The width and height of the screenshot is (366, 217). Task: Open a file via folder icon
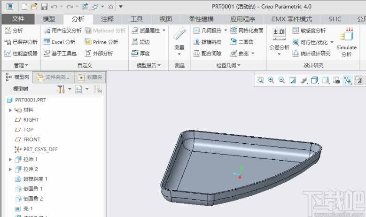34,7
